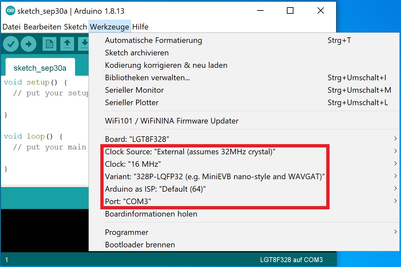This screenshot has height=267, width=401.
Task: Click the 'void loop() {' code line
Action: pyautogui.click(x=33, y=136)
